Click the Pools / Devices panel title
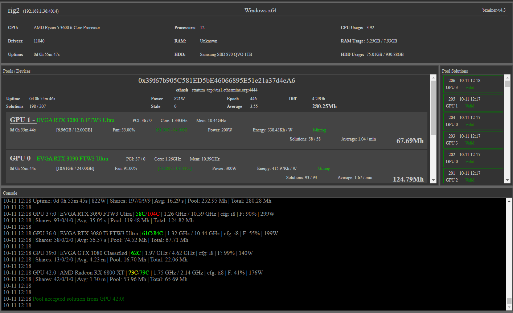This screenshot has width=513, height=313. pyautogui.click(x=17, y=71)
